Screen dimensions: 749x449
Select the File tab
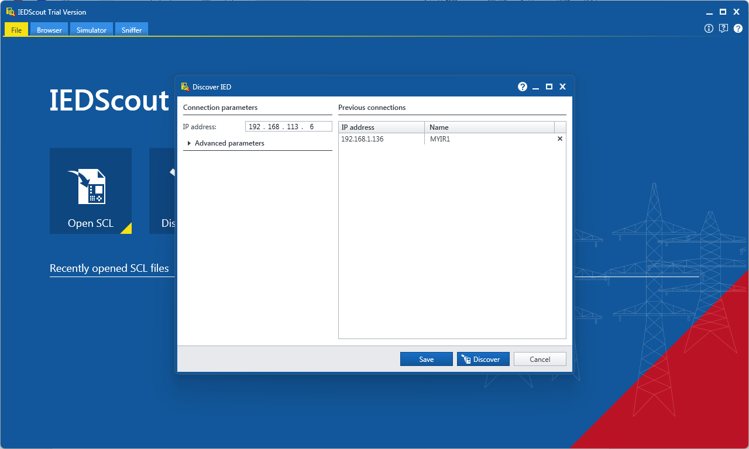[16, 30]
